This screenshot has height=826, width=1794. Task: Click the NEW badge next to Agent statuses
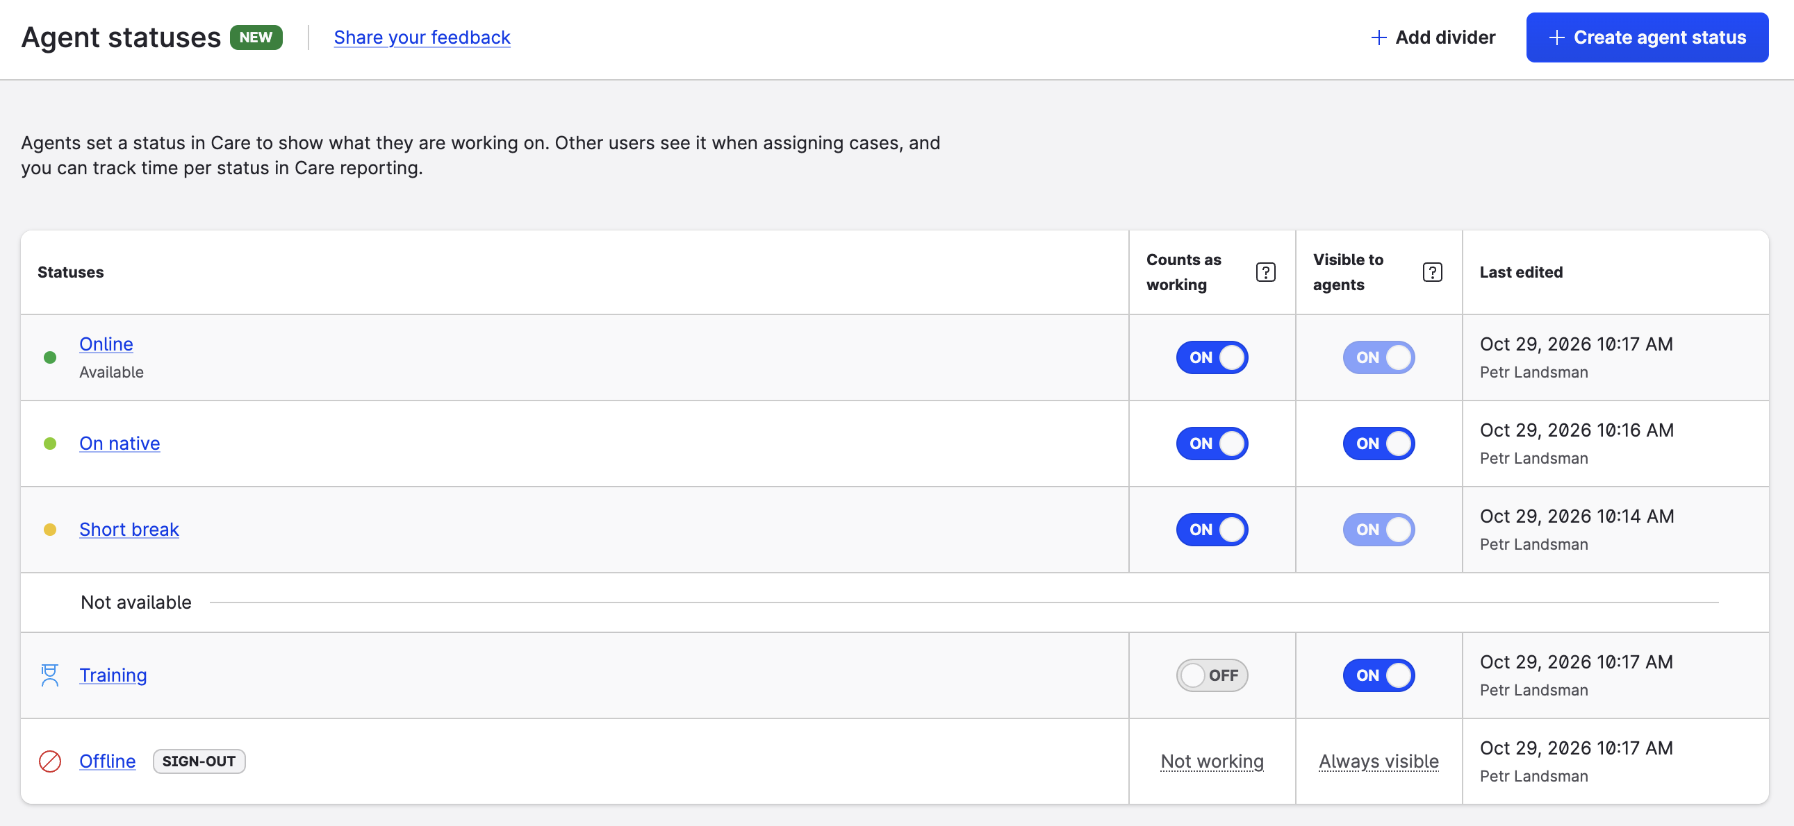[256, 37]
